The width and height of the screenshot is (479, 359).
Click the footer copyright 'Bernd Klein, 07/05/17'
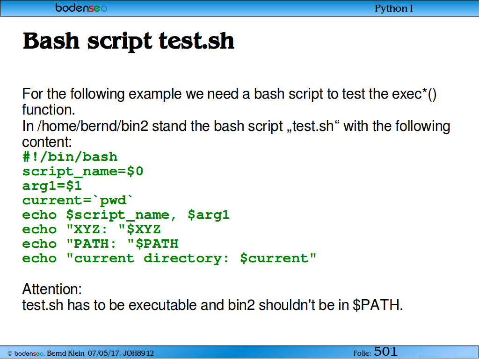[x=84, y=353]
